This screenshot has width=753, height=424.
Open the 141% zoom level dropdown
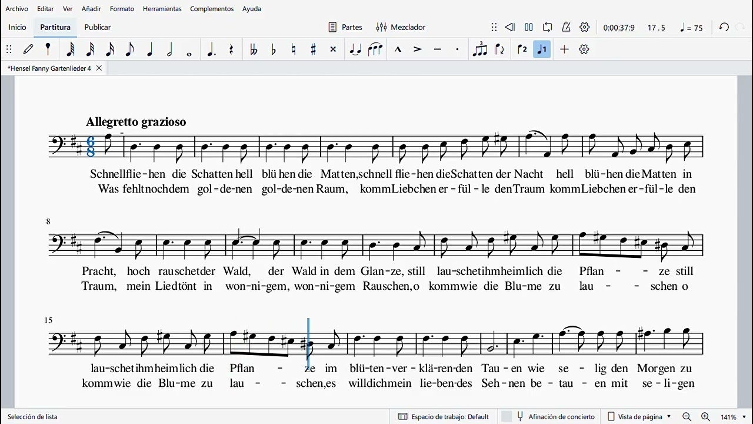pos(734,416)
